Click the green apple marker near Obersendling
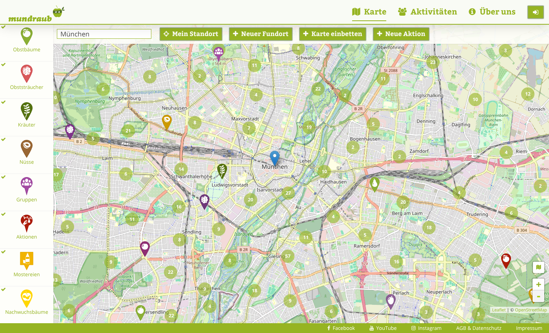The width and height of the screenshot is (549, 333). [140, 312]
